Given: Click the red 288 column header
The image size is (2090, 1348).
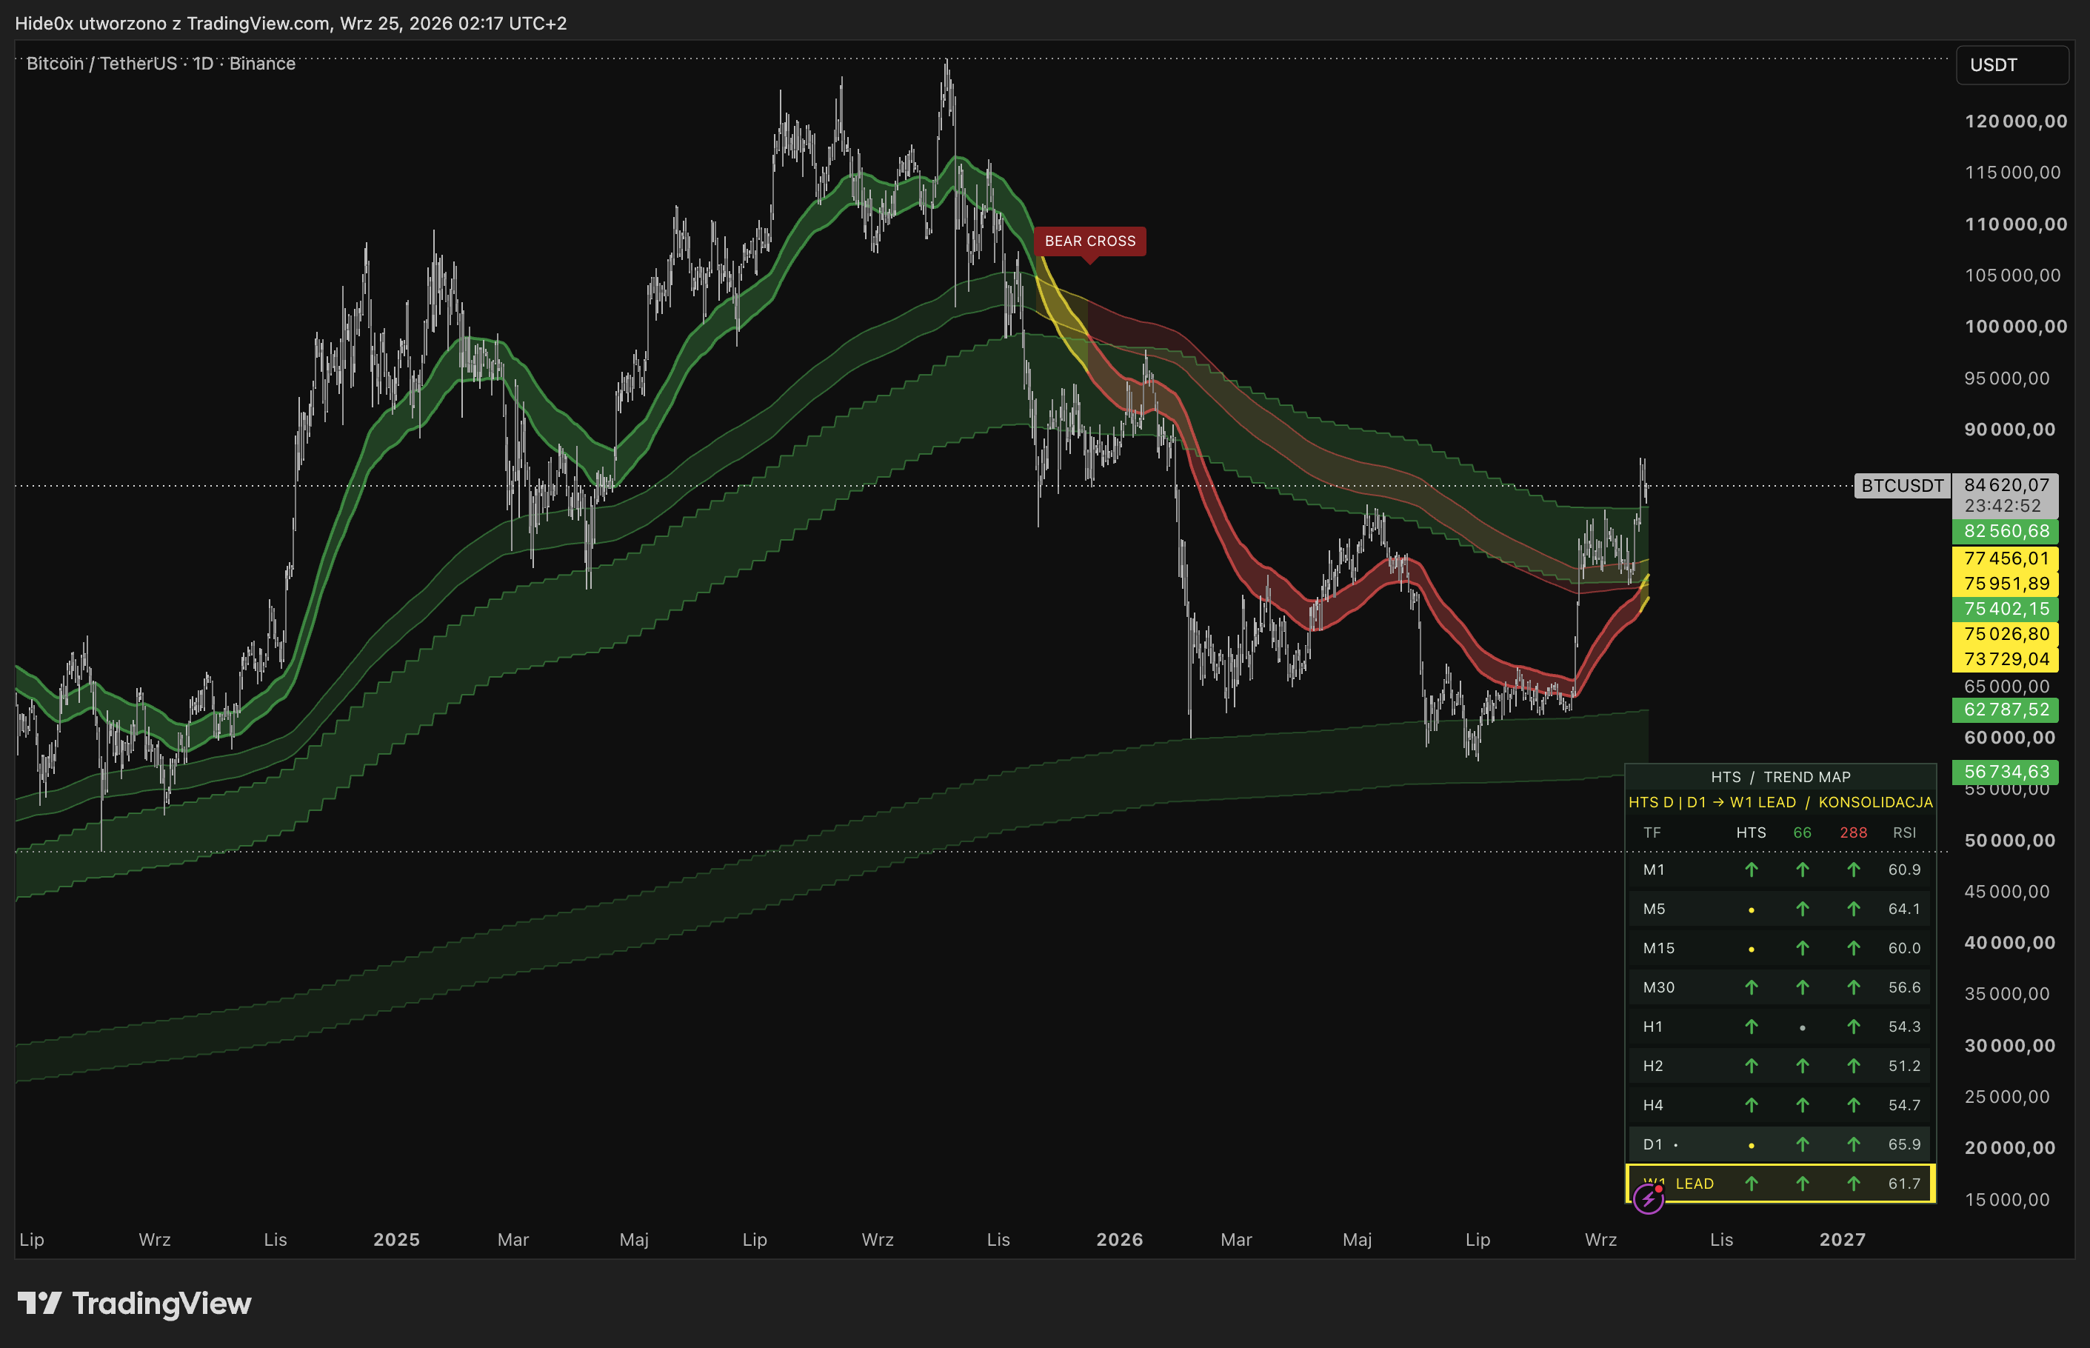Looking at the screenshot, I should click(1853, 833).
